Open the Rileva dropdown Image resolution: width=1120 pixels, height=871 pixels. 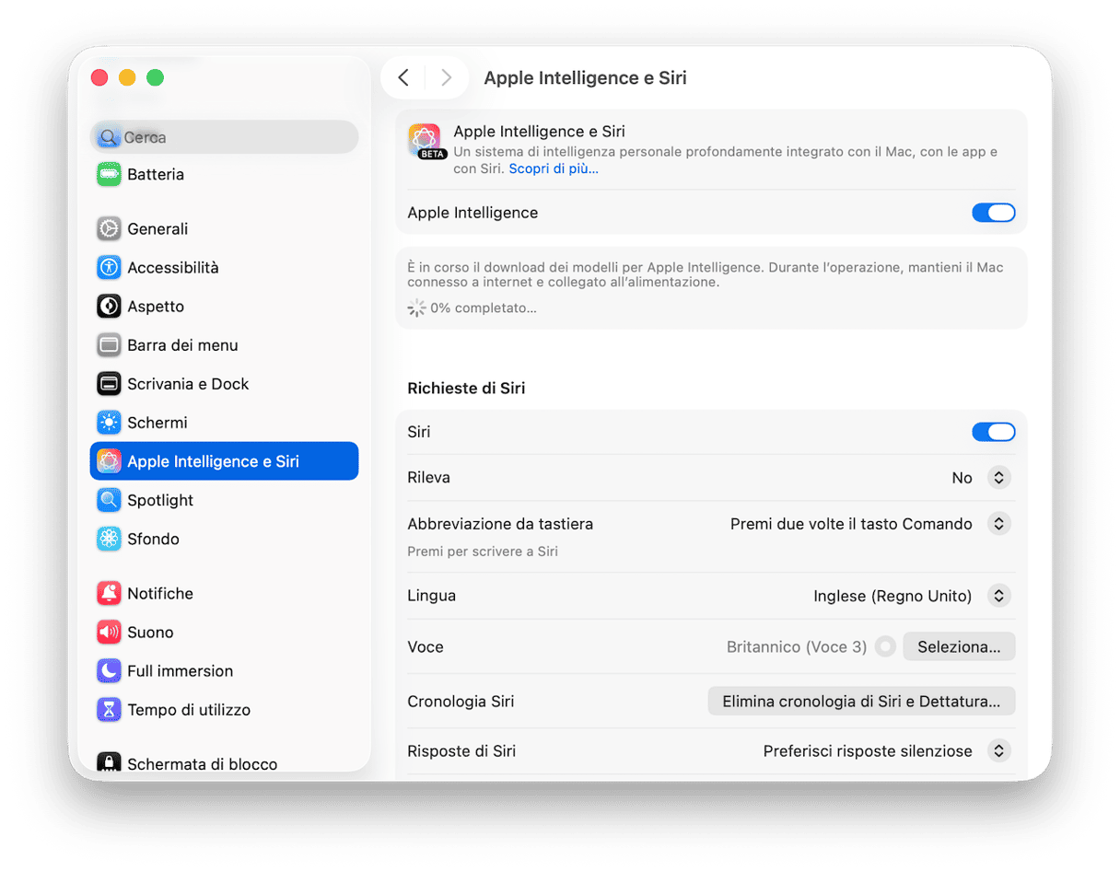[x=999, y=477]
